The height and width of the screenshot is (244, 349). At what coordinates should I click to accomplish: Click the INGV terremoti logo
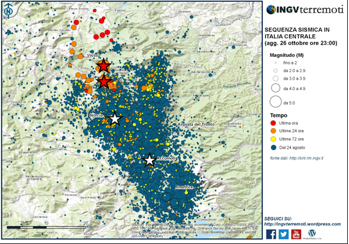coord(304,10)
